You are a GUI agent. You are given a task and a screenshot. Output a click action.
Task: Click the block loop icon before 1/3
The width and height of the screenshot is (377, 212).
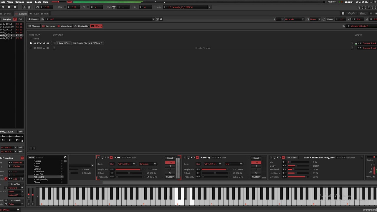pos(37,7)
